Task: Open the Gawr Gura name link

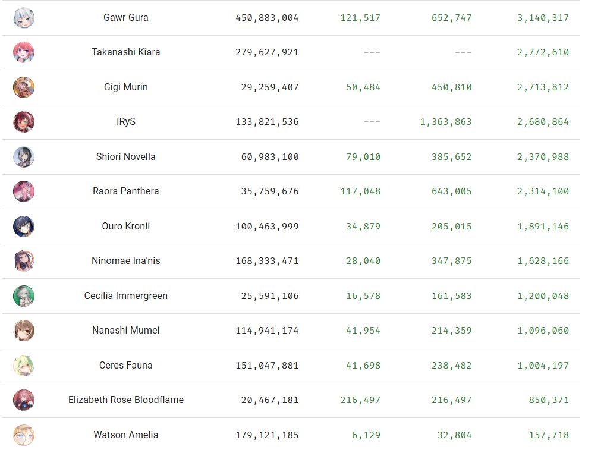Action: 126,18
